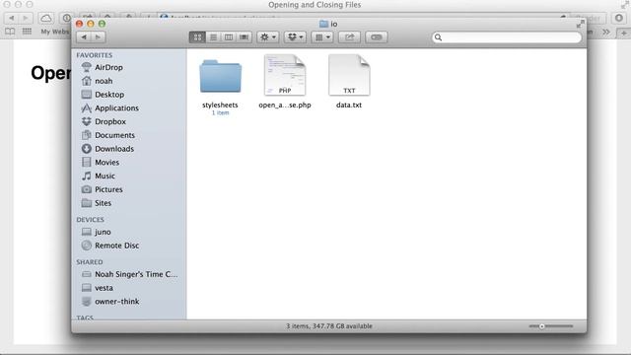The width and height of the screenshot is (631, 355).
Task: Zoom the Finder window with green button
Action: tap(102, 24)
